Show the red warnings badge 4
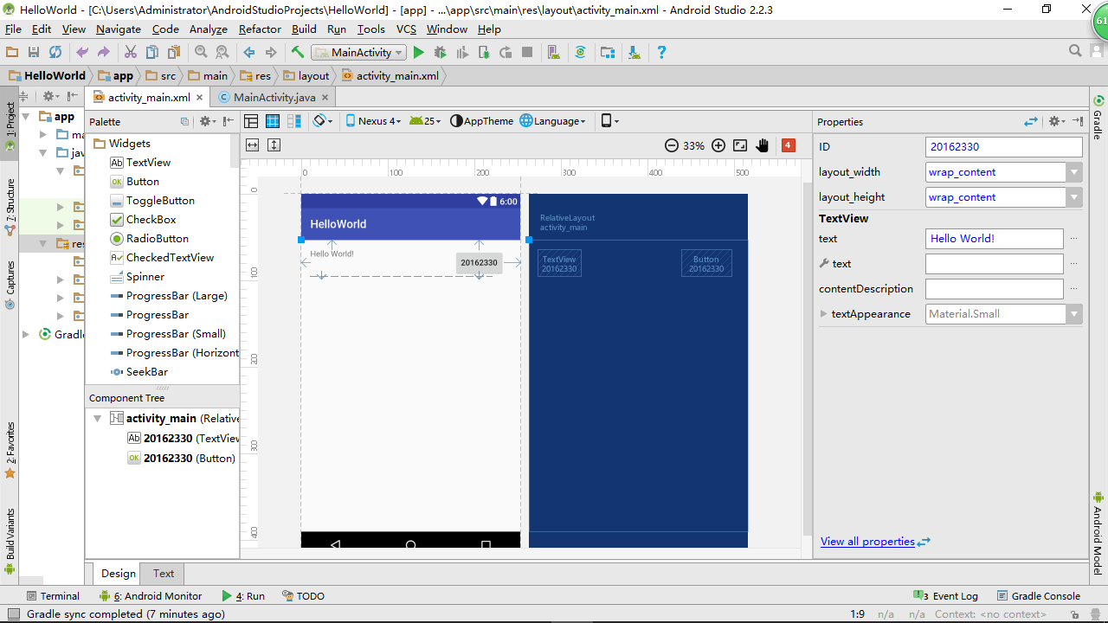Viewport: 1108px width, 623px height. click(x=788, y=145)
